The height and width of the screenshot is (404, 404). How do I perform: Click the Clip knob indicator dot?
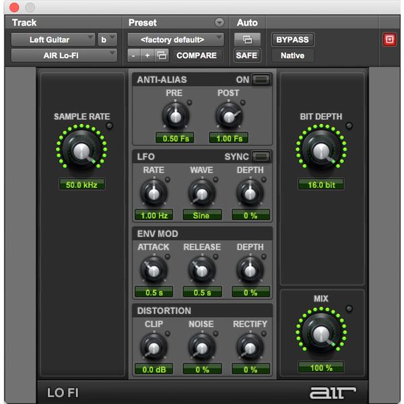[168, 334]
